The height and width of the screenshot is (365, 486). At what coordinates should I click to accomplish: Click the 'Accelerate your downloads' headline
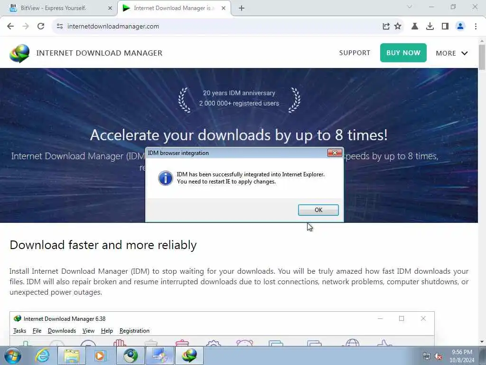coord(239,135)
